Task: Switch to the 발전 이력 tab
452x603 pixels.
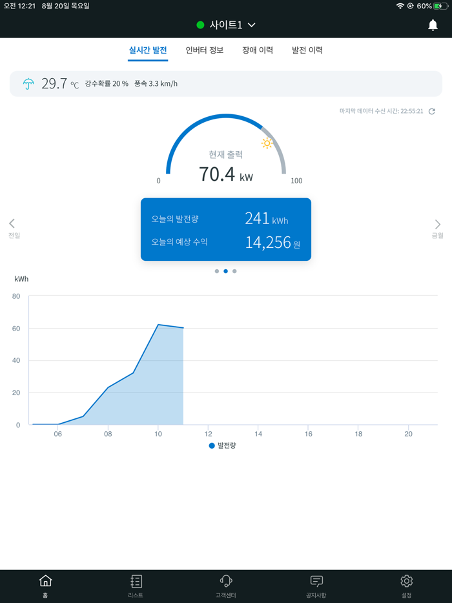Action: [307, 50]
